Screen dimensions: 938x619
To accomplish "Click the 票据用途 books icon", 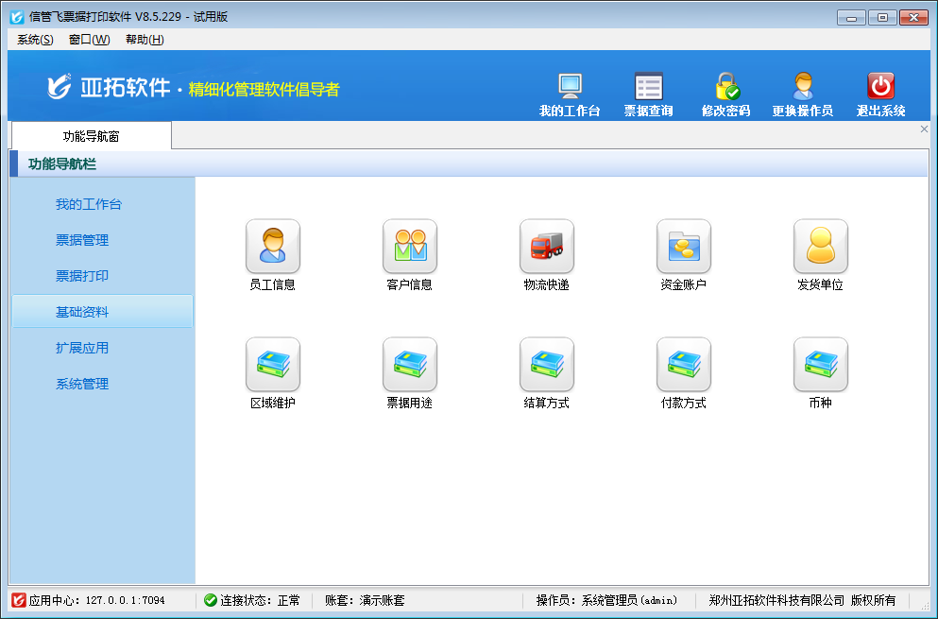I will point(409,365).
